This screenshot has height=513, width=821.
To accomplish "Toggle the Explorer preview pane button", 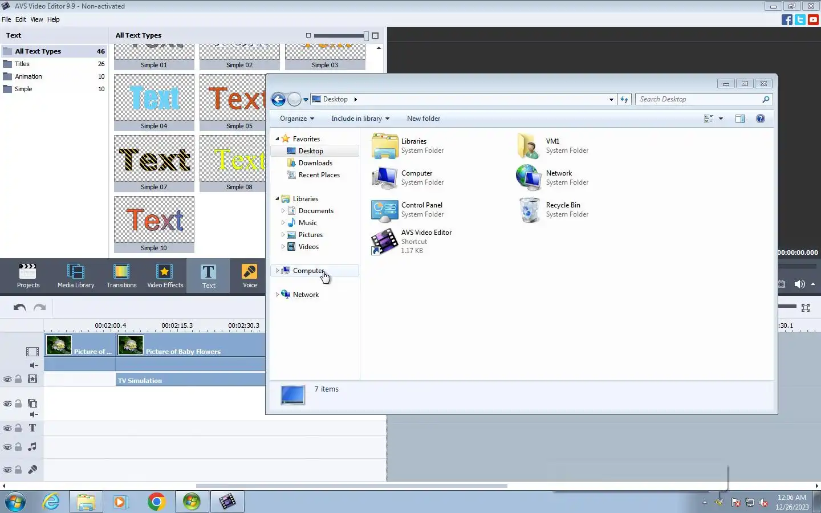I will coord(740,119).
